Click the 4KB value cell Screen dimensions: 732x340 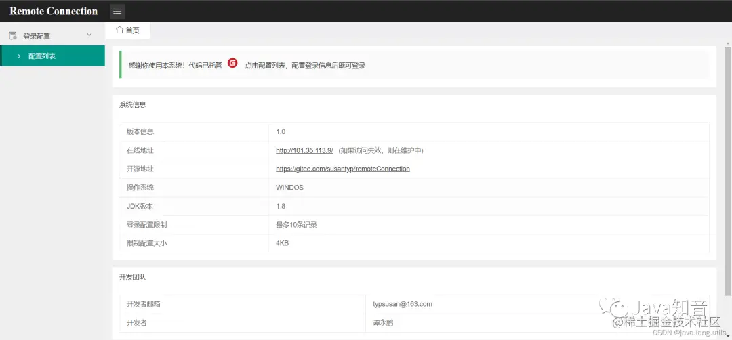point(489,243)
